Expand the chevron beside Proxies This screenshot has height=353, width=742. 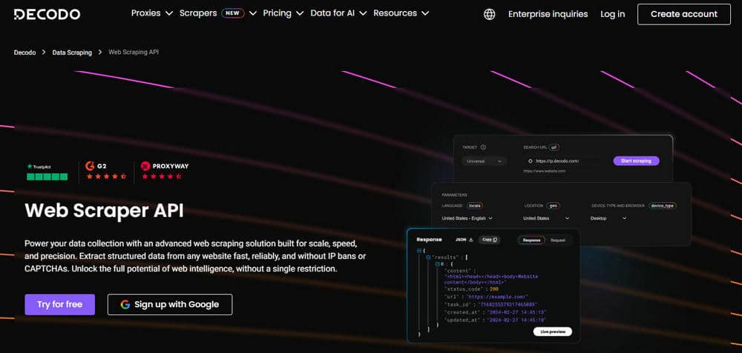click(169, 13)
